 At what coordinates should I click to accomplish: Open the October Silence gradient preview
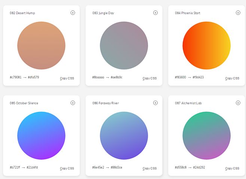[41, 136]
